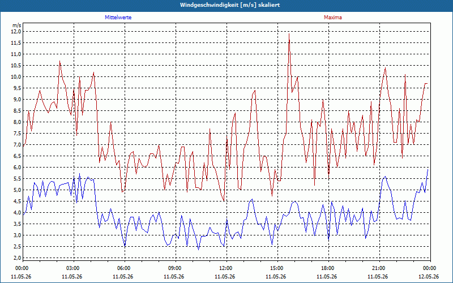Viewport: 453px width, 283px height.
Task: Select the 3,5 y-axis value
Action: (x=17, y=224)
